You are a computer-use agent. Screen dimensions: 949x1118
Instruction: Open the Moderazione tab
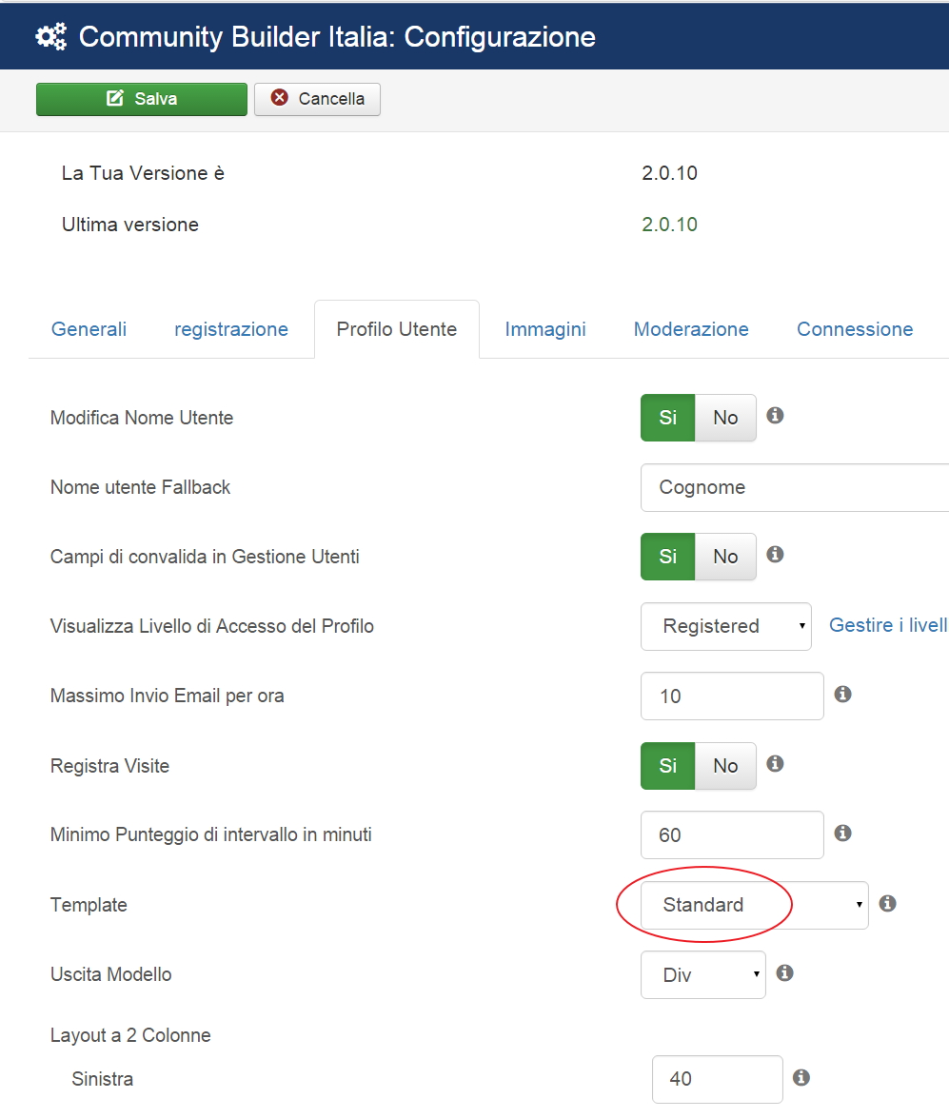[x=691, y=329]
